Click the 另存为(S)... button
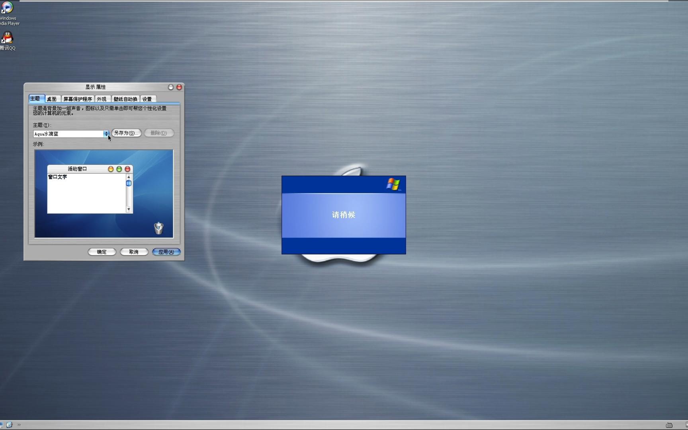This screenshot has width=688, height=430. click(x=126, y=133)
